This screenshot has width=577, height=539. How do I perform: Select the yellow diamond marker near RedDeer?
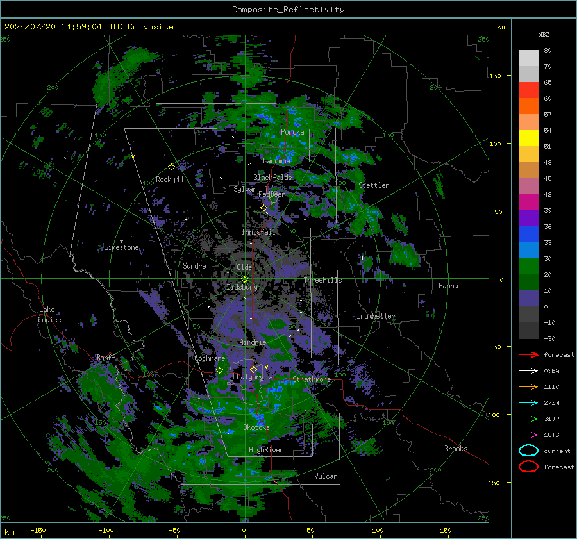pos(264,208)
